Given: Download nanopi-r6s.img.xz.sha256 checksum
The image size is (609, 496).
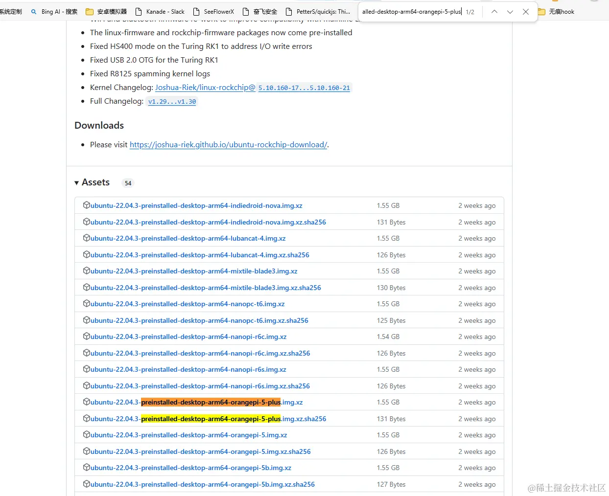Looking at the screenshot, I should tap(200, 386).
